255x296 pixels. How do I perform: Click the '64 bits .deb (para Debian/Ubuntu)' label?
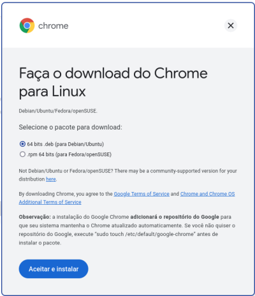tap(66, 144)
